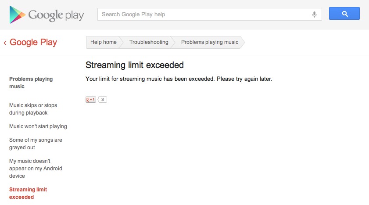Click the red back chevron arrow
Image resolution: width=369 pixels, height=205 pixels.
coord(5,43)
